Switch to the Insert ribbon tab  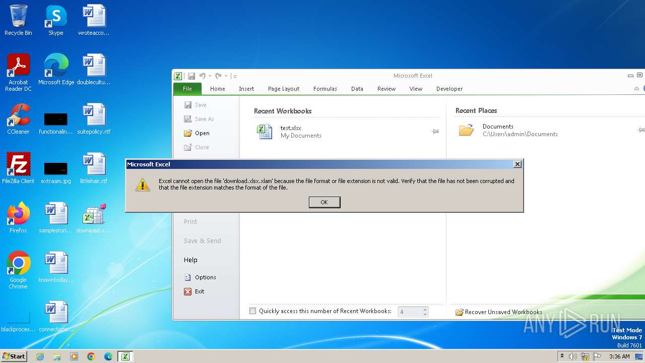pos(246,89)
